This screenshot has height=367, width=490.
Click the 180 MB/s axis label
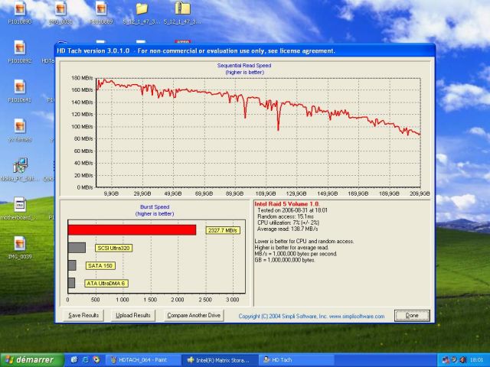pyautogui.click(x=82, y=78)
